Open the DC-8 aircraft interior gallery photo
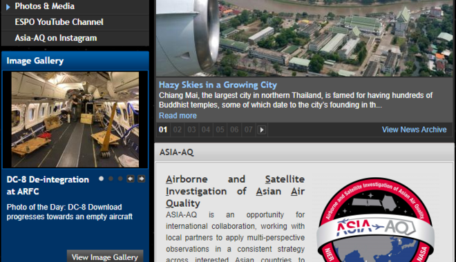The image size is (456, 262). coord(75,119)
